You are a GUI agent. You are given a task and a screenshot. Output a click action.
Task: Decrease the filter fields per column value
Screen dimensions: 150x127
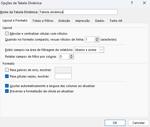71,58
